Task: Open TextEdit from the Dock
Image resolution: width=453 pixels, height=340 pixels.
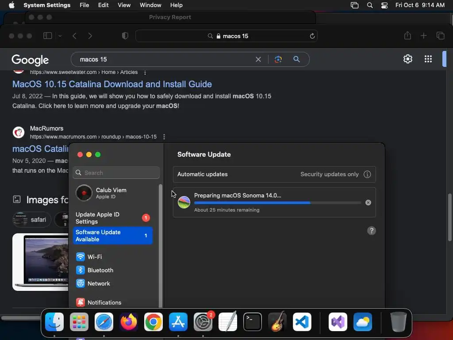Action: coord(228,322)
